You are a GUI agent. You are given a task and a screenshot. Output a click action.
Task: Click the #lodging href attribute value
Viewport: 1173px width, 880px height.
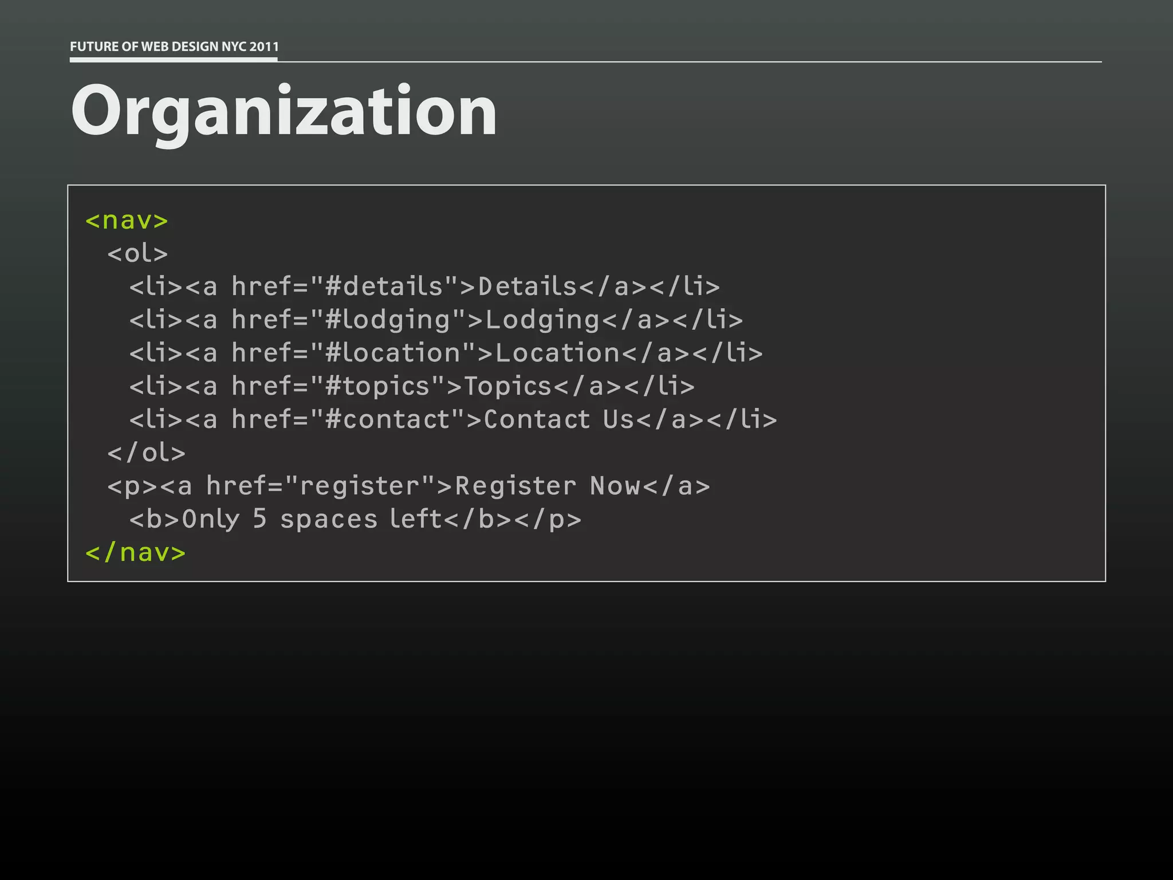click(388, 320)
